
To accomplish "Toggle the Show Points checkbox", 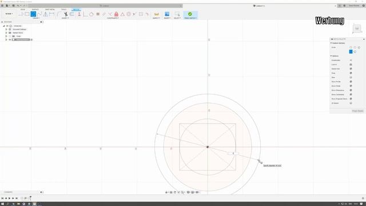I will pyautogui.click(x=351, y=86).
